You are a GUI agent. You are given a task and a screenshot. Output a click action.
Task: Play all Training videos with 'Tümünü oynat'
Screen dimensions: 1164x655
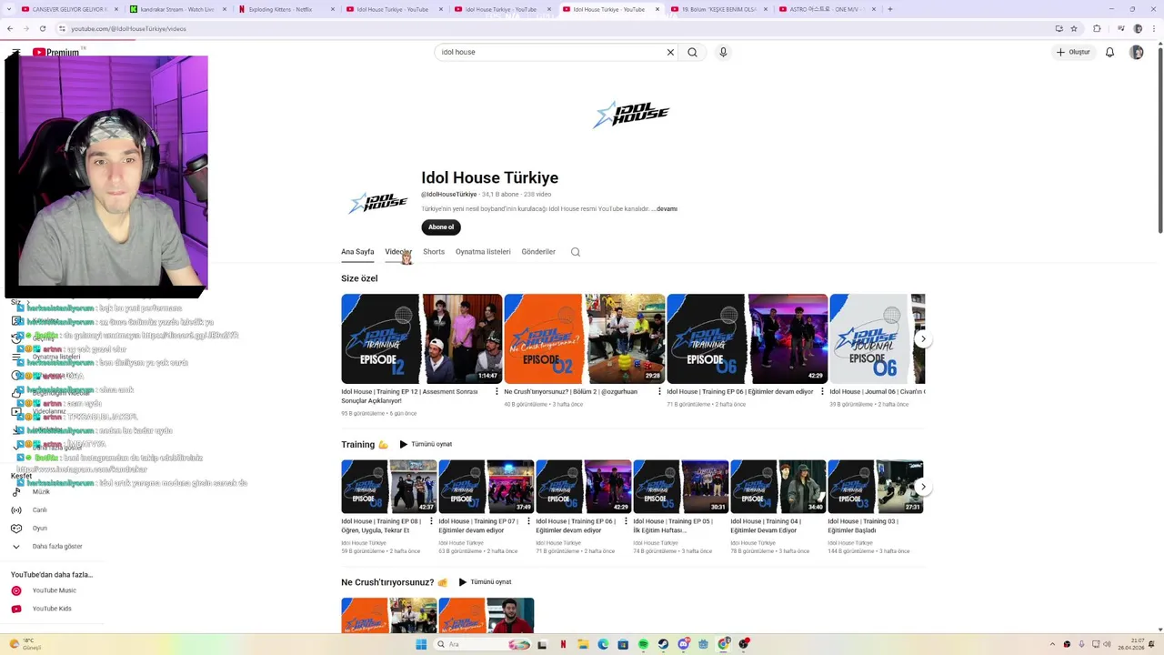pos(426,445)
